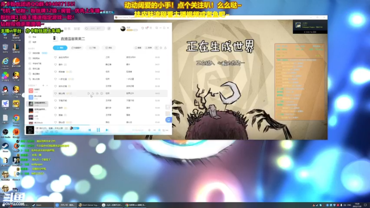The image size is (370, 208).
Task: Open the Internet Explorer desktop shortcut
Action: (5, 63)
